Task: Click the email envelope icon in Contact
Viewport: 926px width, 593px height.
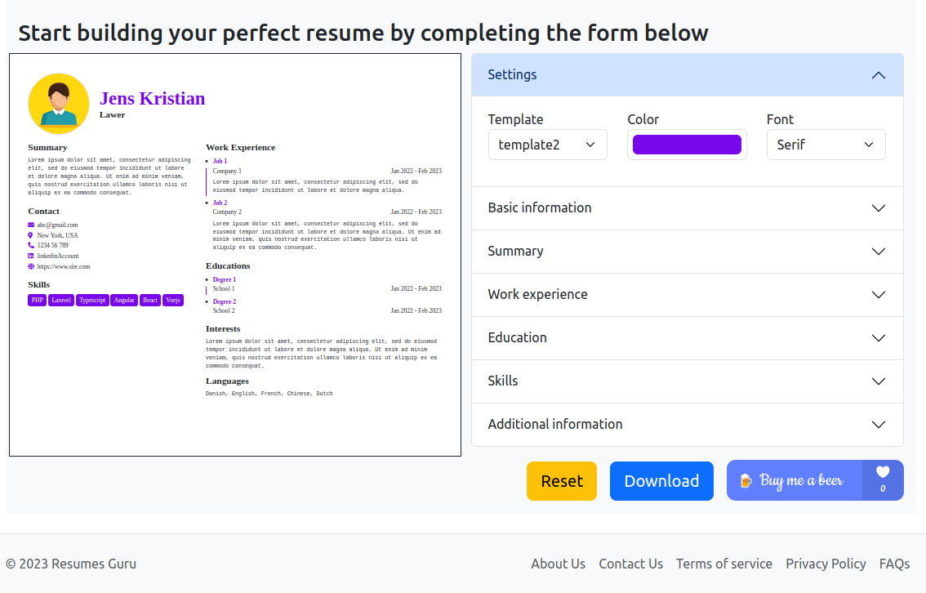Action: (x=31, y=225)
